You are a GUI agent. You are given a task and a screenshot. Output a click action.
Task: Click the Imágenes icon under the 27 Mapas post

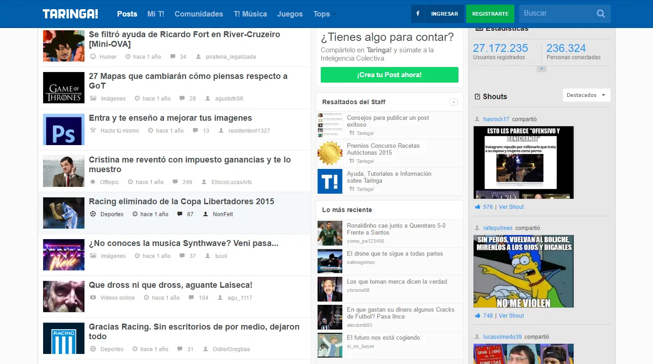point(93,98)
